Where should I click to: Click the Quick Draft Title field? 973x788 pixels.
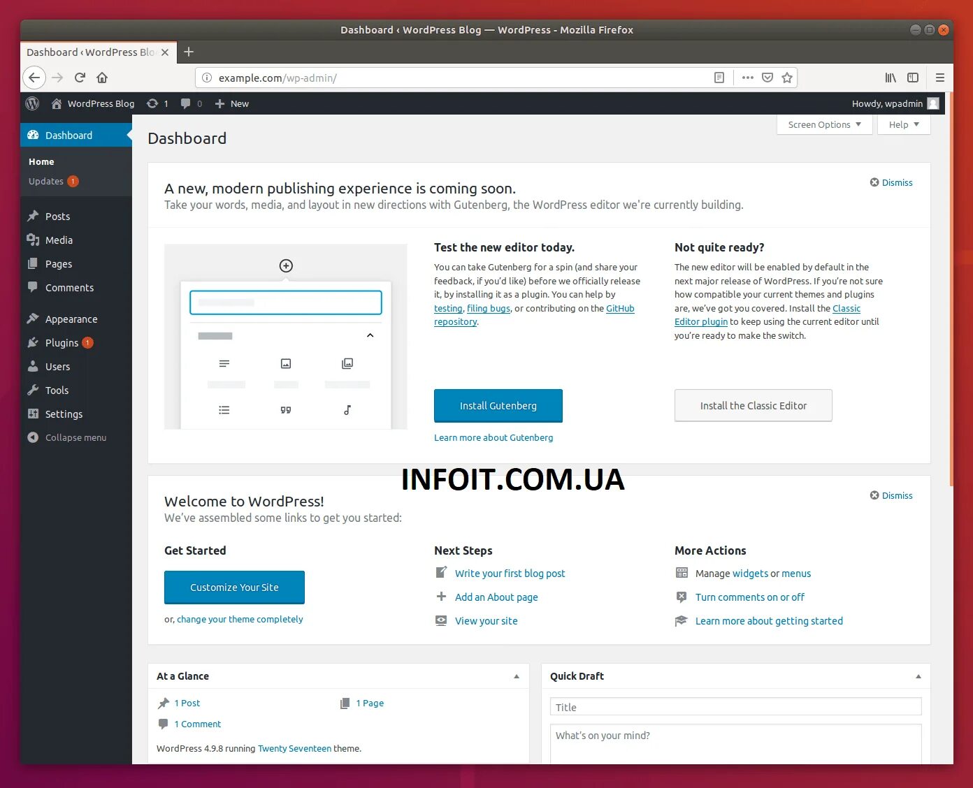(735, 707)
